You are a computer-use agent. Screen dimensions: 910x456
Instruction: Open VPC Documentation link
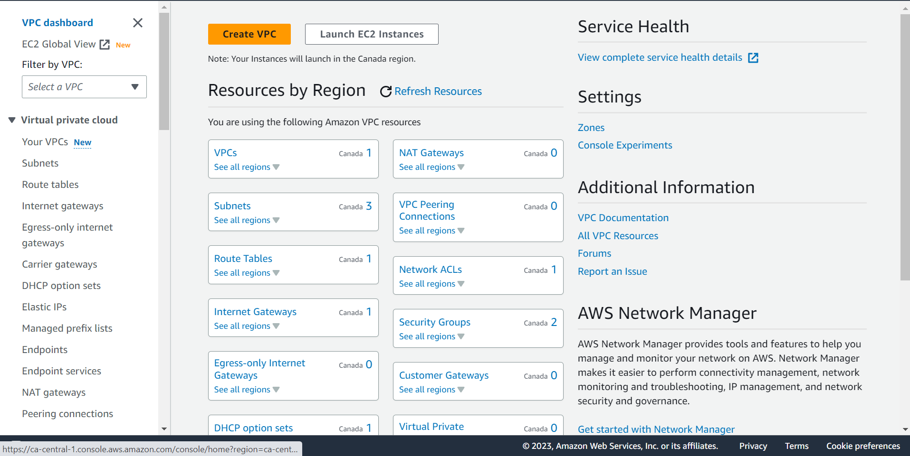[623, 218]
